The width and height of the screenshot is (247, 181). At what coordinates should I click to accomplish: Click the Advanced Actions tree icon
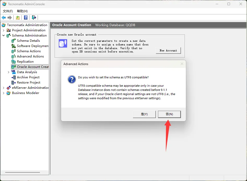coord(14,56)
